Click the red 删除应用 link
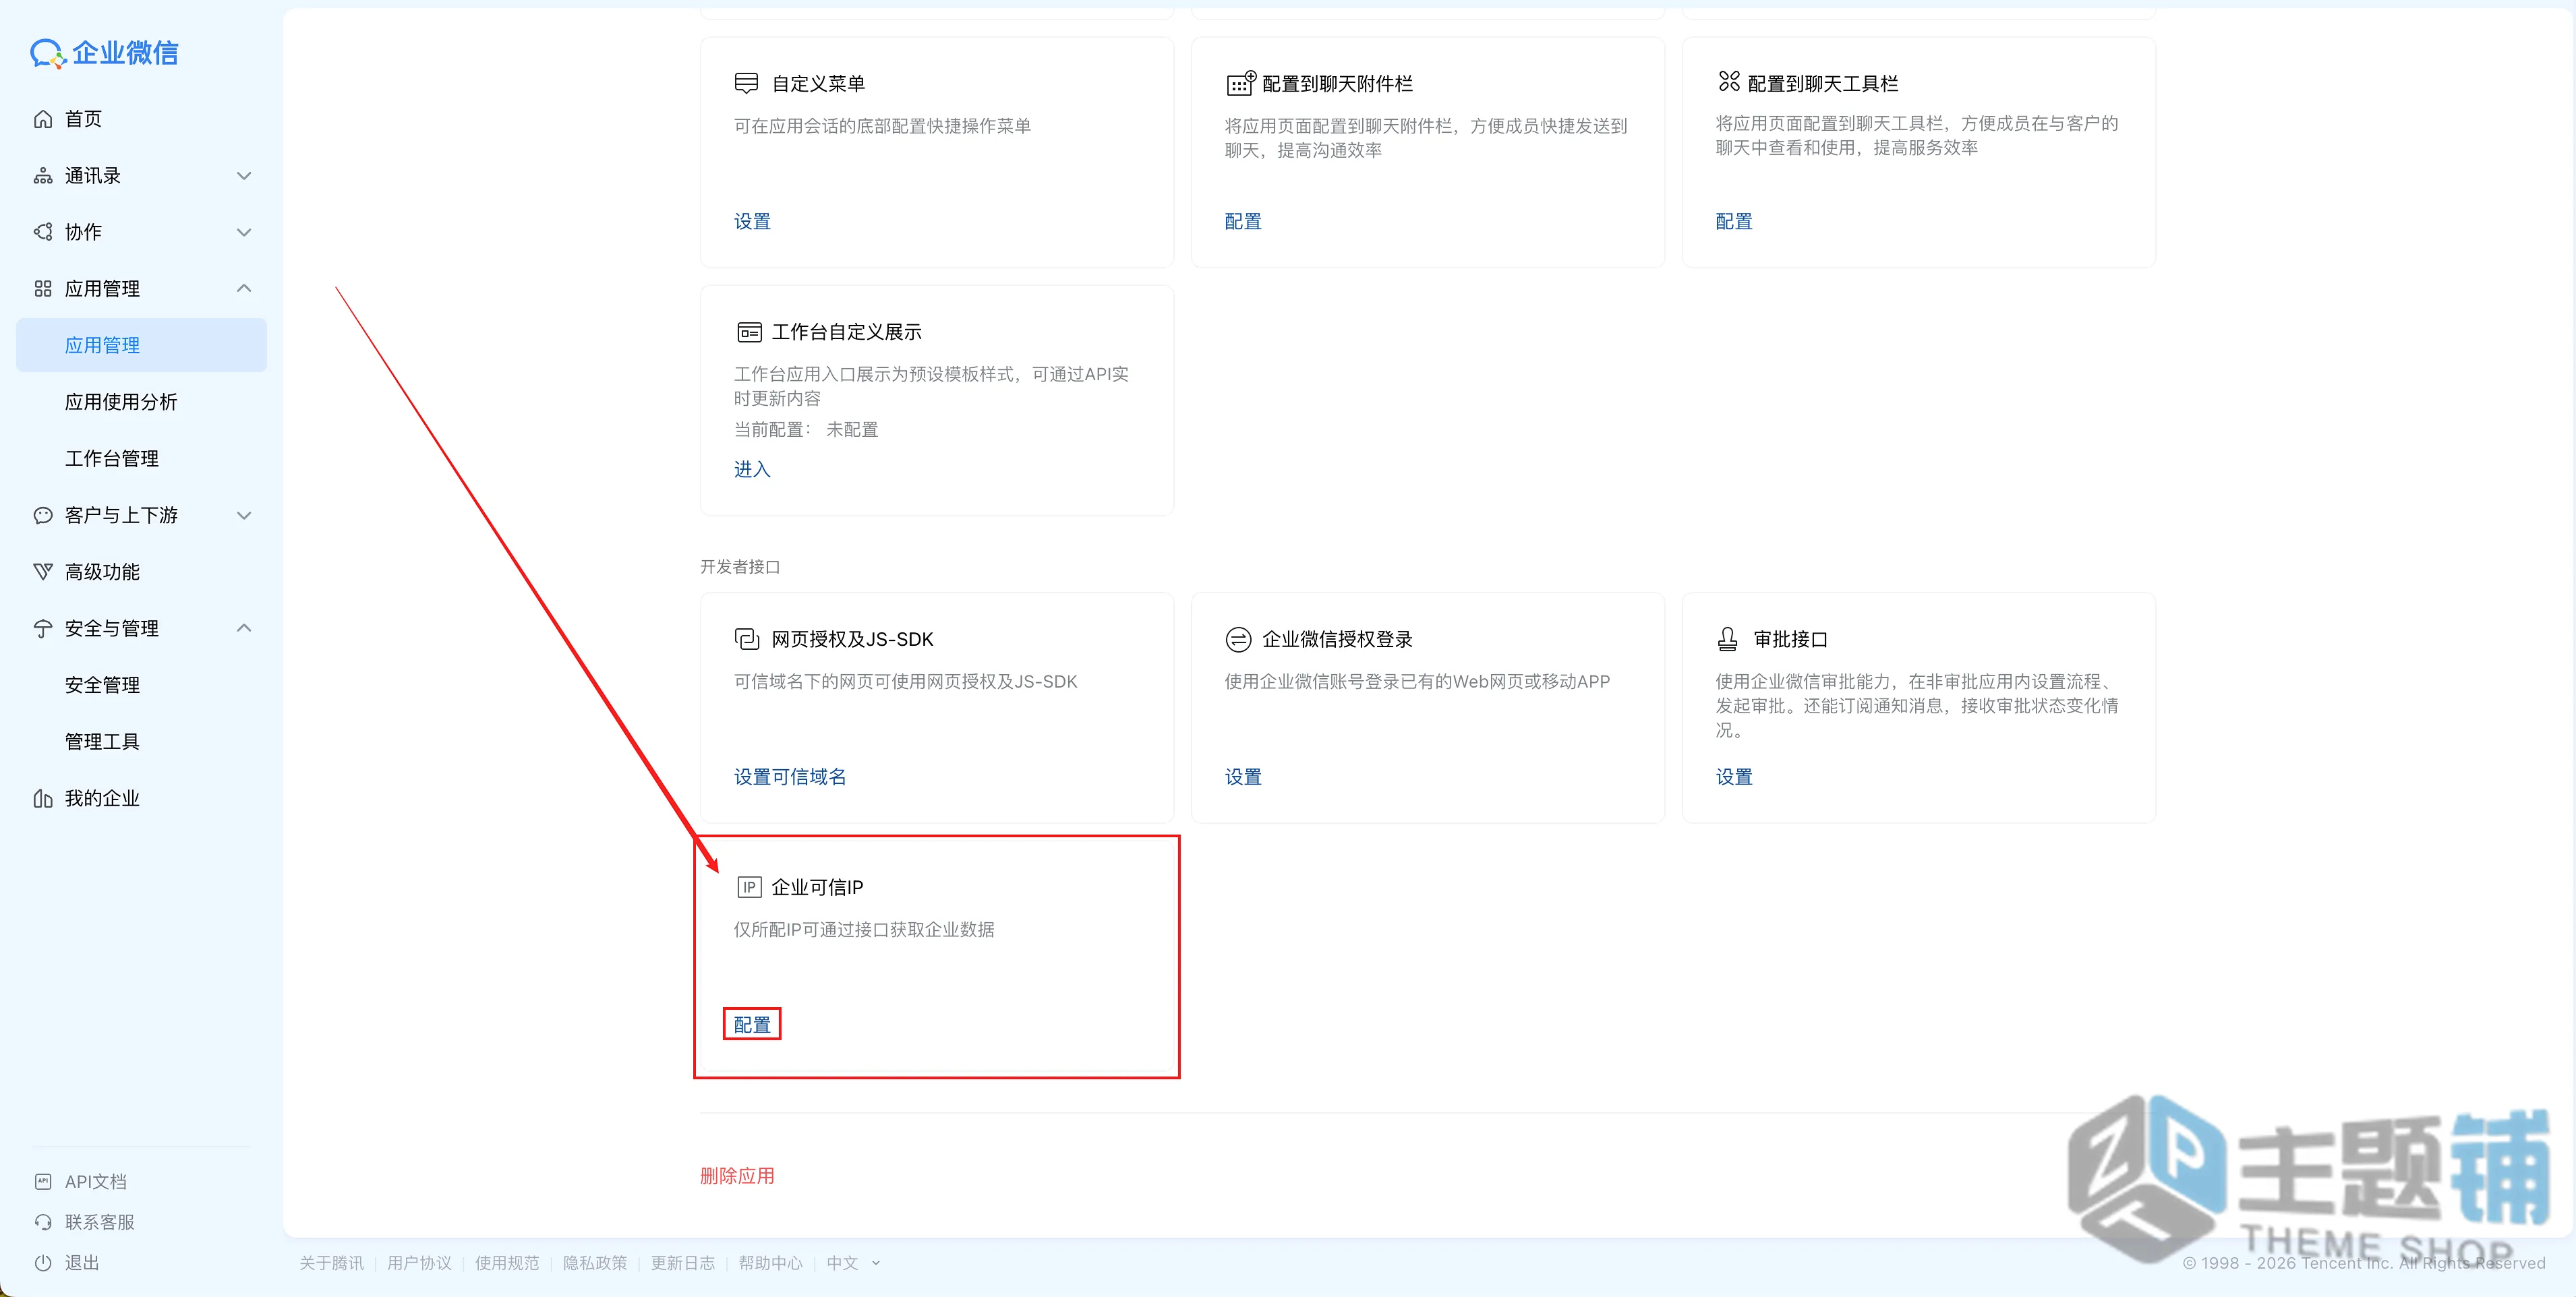 coord(737,1176)
